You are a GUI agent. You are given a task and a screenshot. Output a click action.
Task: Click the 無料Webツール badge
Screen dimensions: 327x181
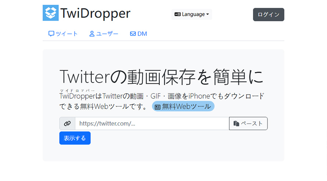[183, 106]
